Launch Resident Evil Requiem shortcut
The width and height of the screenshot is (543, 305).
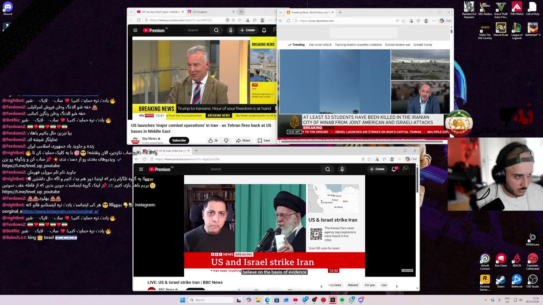469,10
